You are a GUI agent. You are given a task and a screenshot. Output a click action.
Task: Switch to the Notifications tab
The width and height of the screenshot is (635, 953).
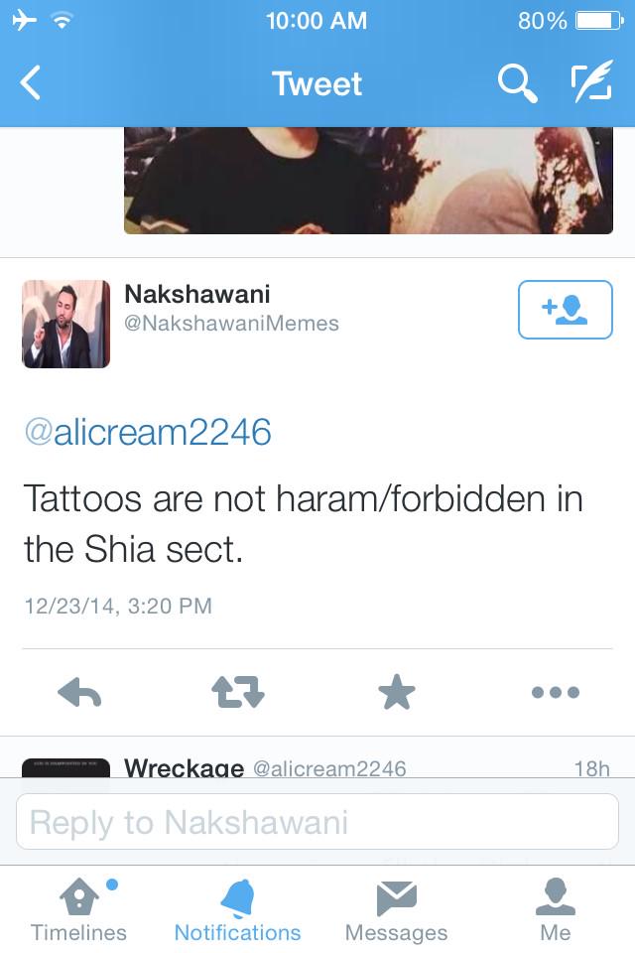tap(237, 910)
